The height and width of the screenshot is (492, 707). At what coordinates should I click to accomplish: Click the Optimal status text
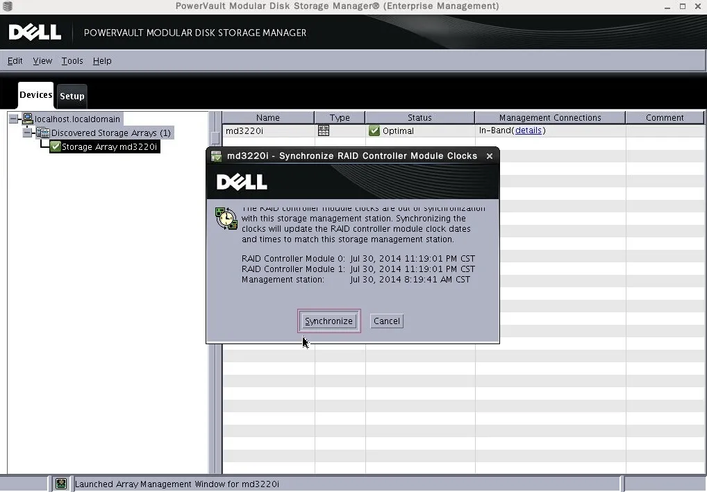pyautogui.click(x=398, y=130)
